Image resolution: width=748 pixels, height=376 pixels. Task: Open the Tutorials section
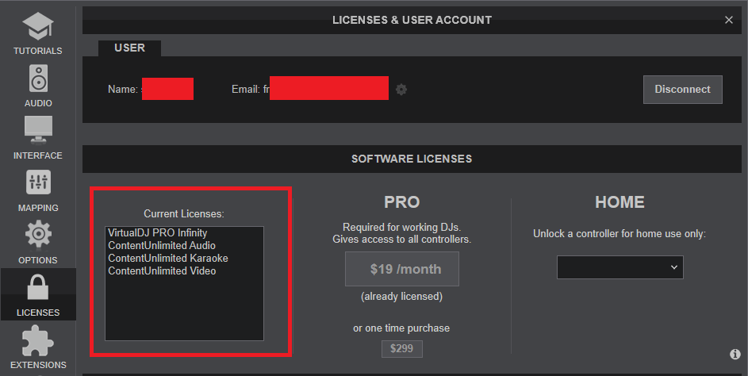coord(38,33)
